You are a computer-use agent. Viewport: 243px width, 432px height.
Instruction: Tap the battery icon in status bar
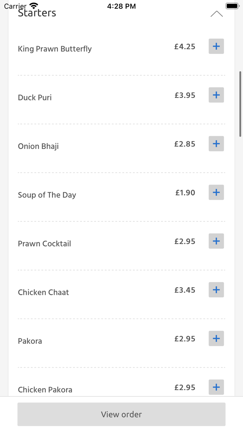[x=232, y=6]
